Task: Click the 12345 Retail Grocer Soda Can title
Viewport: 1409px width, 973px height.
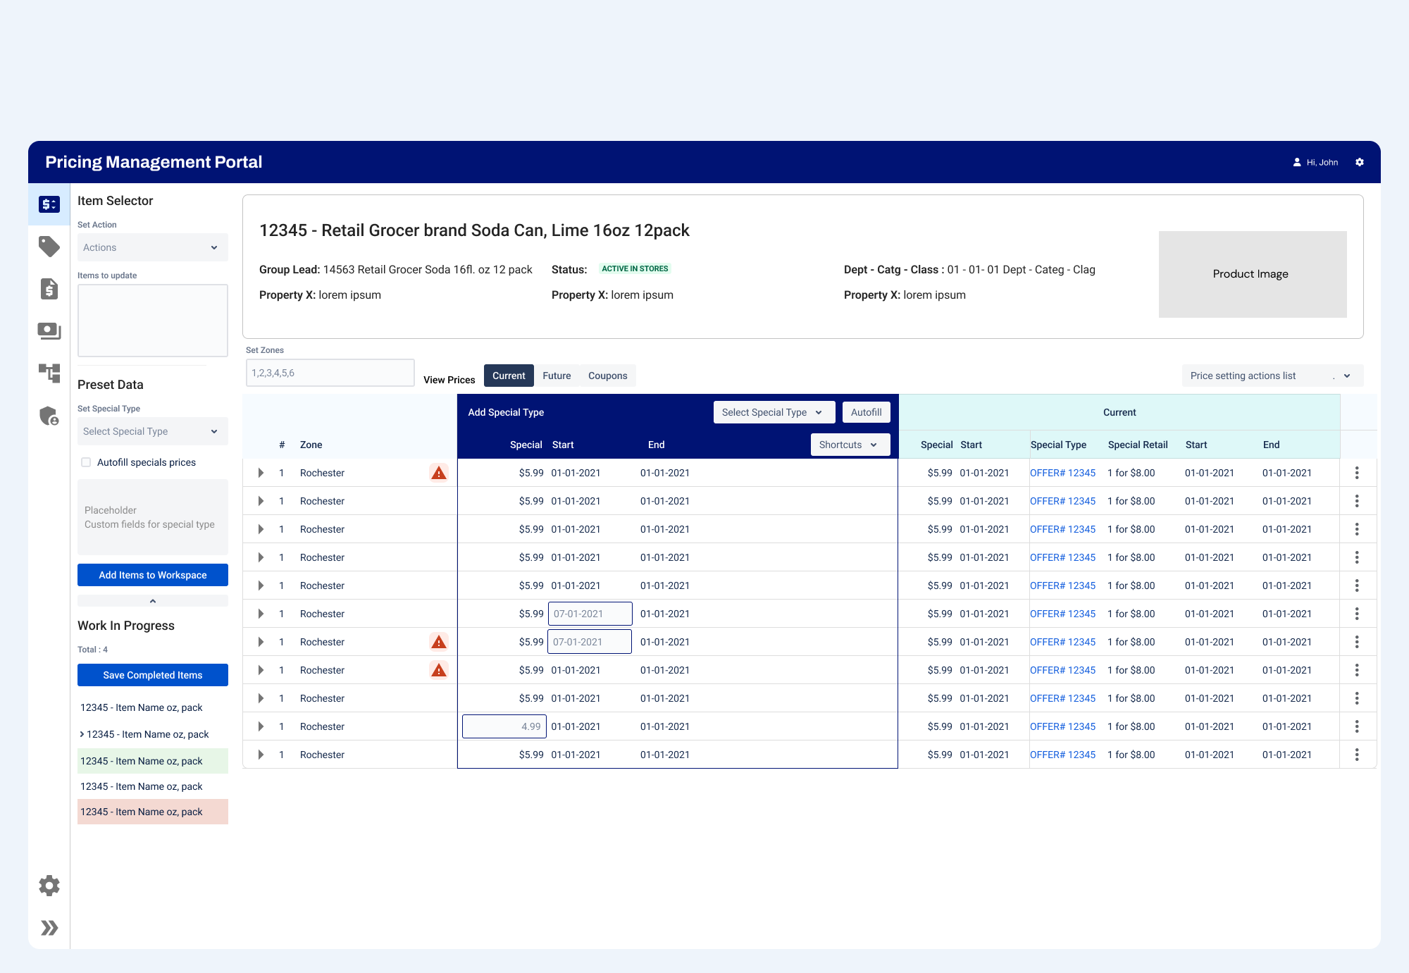Action: pos(474,230)
